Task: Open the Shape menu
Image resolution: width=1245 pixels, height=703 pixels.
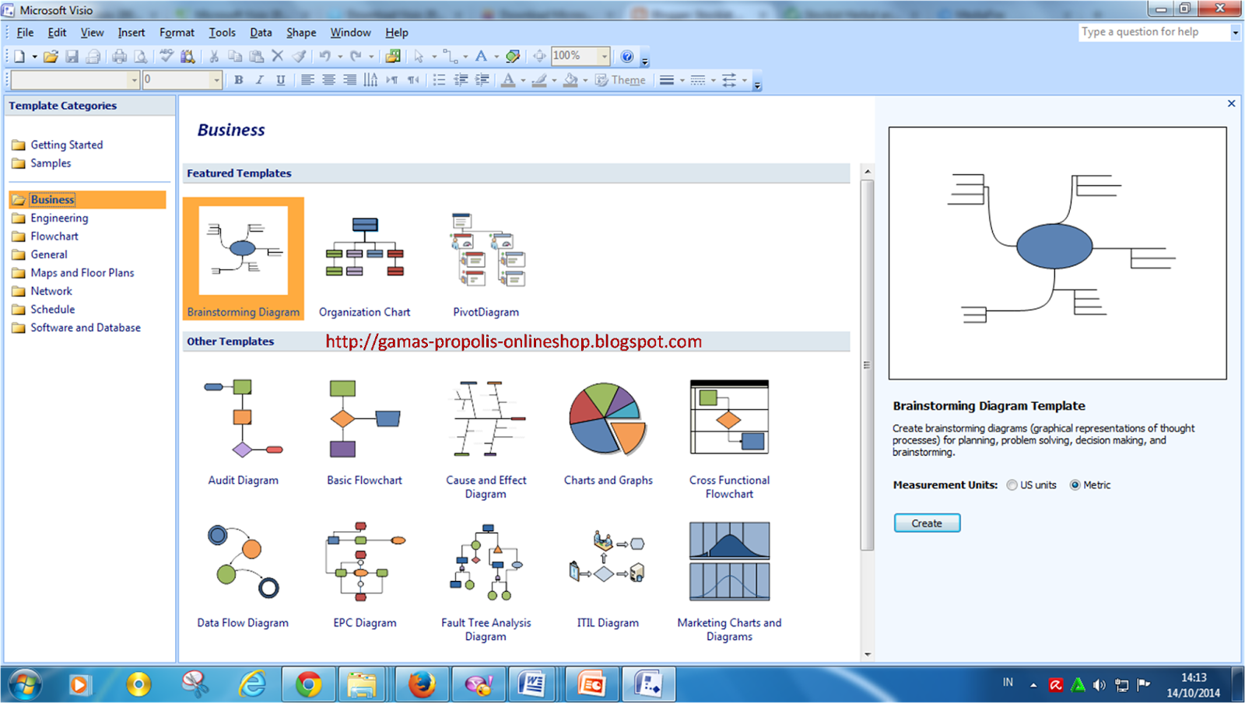Action: click(x=301, y=33)
